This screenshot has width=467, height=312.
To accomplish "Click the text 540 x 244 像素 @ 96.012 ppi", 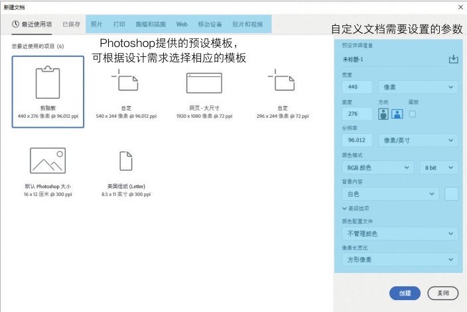I will coord(126,116).
